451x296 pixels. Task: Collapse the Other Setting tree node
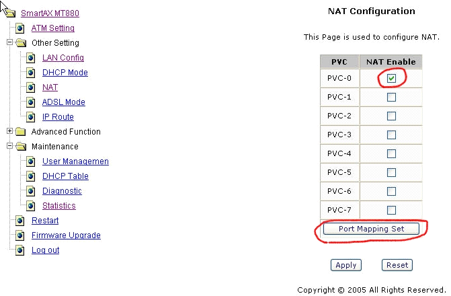click(10, 42)
